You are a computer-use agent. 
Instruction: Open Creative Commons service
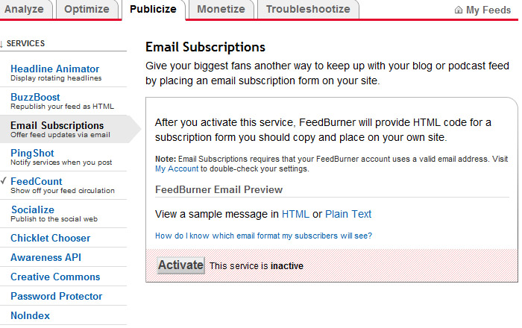tap(55, 277)
